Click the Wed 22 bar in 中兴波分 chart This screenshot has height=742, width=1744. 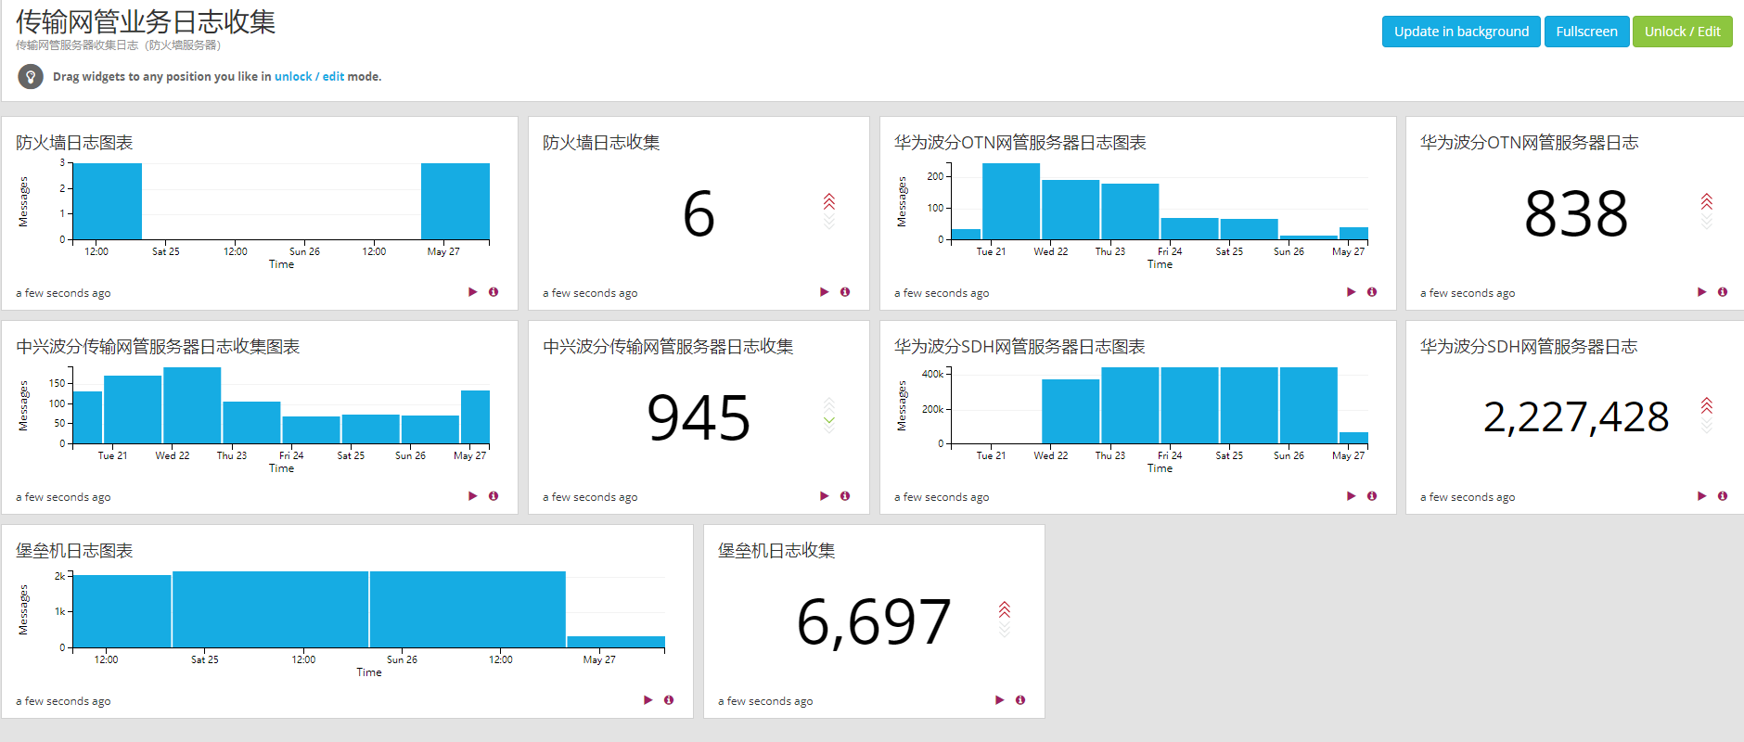click(x=192, y=405)
